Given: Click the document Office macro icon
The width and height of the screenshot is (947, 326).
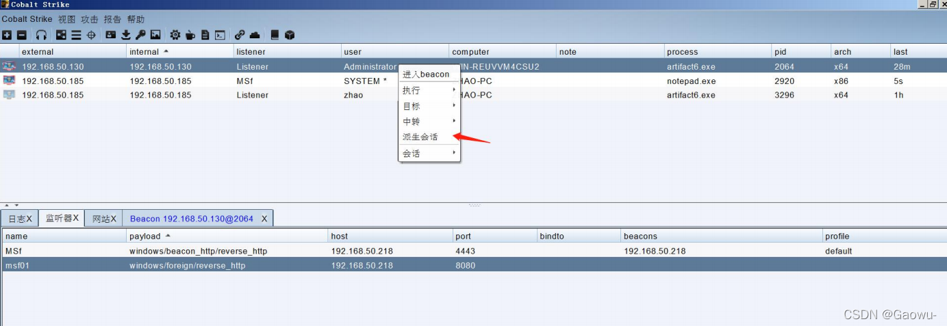Looking at the screenshot, I should tap(205, 35).
